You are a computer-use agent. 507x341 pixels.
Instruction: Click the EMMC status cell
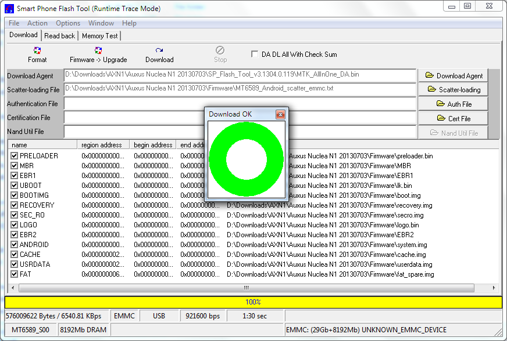124,316
